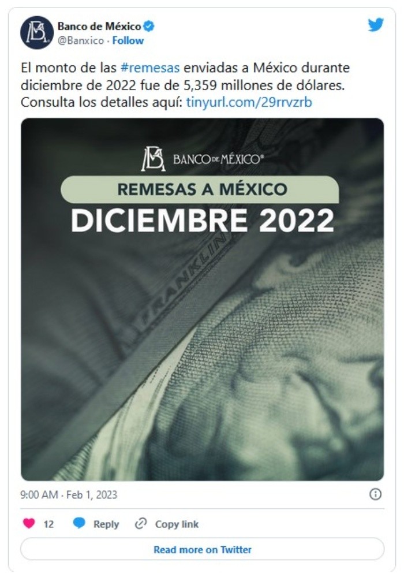Click the Copy link label
The image size is (404, 585).
[x=177, y=524]
